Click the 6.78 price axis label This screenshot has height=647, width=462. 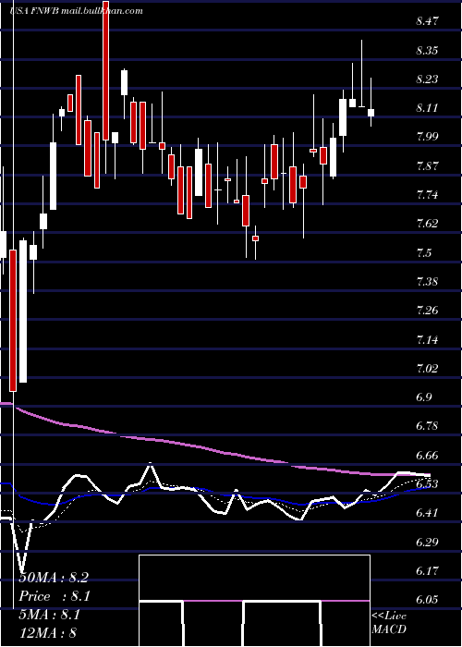[x=427, y=427]
